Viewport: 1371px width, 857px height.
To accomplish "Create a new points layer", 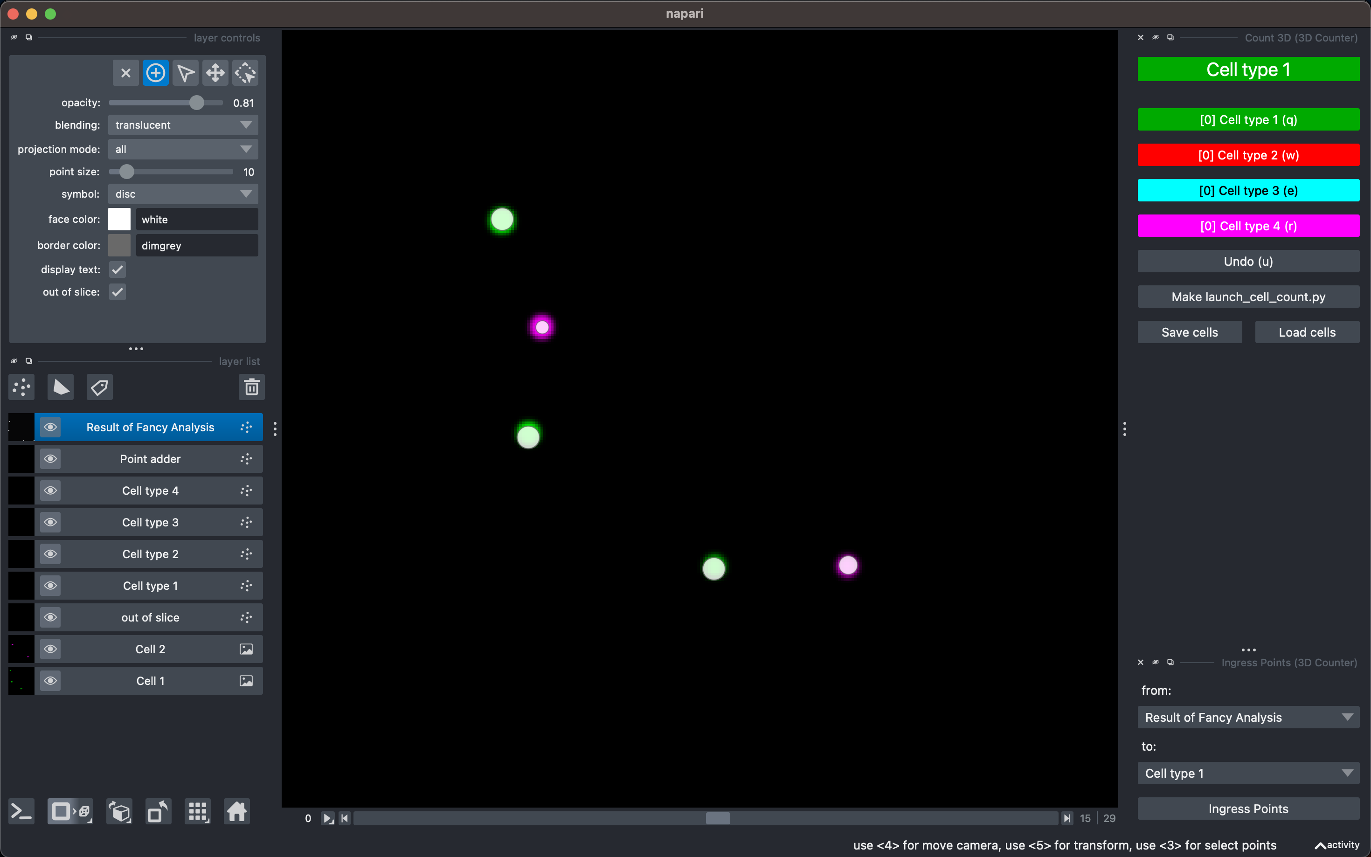I will (21, 387).
